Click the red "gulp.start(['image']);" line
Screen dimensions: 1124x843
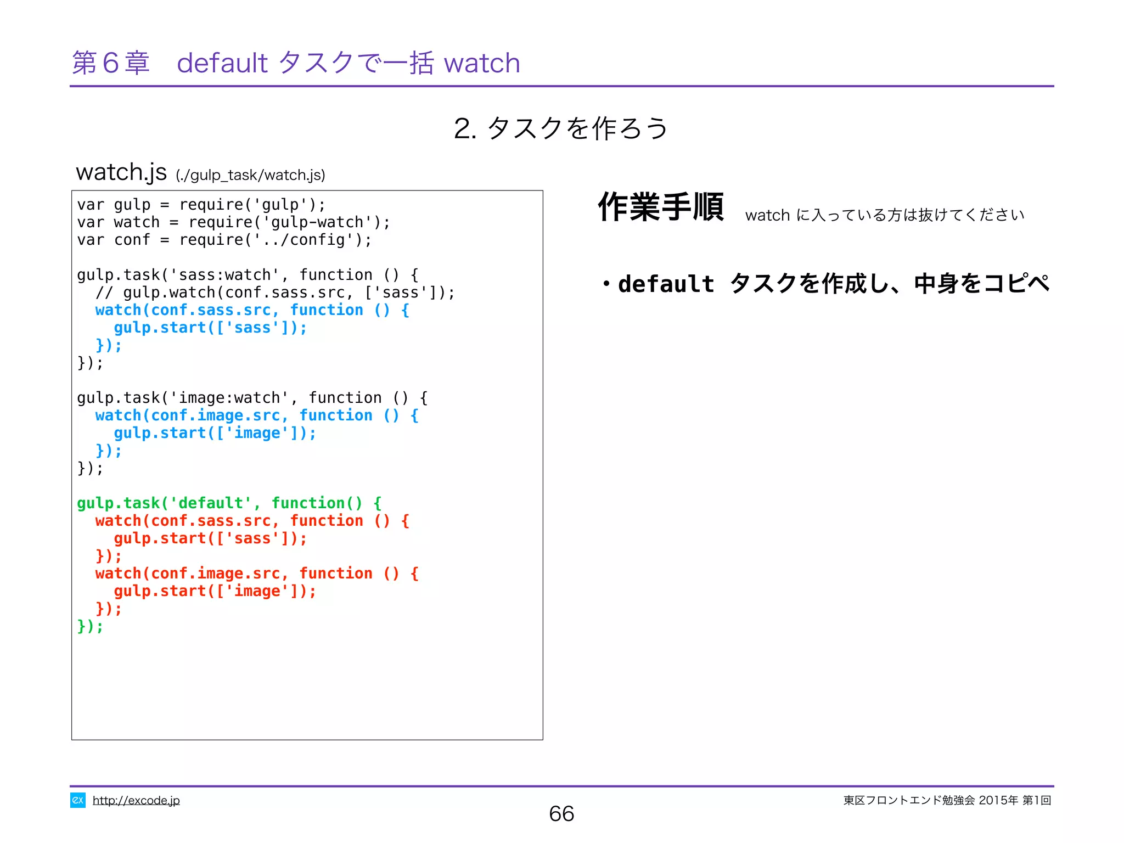point(215,591)
